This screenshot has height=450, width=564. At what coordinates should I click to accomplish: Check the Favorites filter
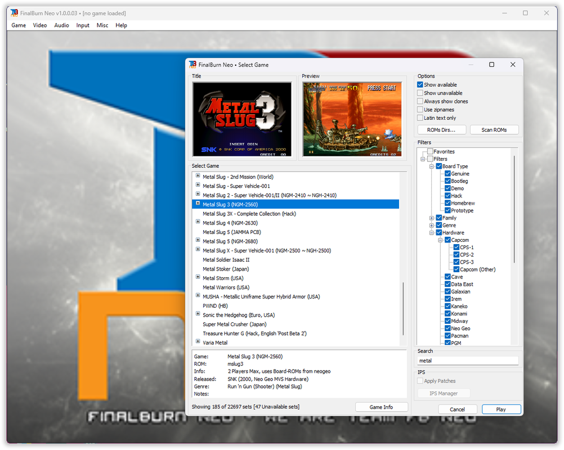point(430,152)
